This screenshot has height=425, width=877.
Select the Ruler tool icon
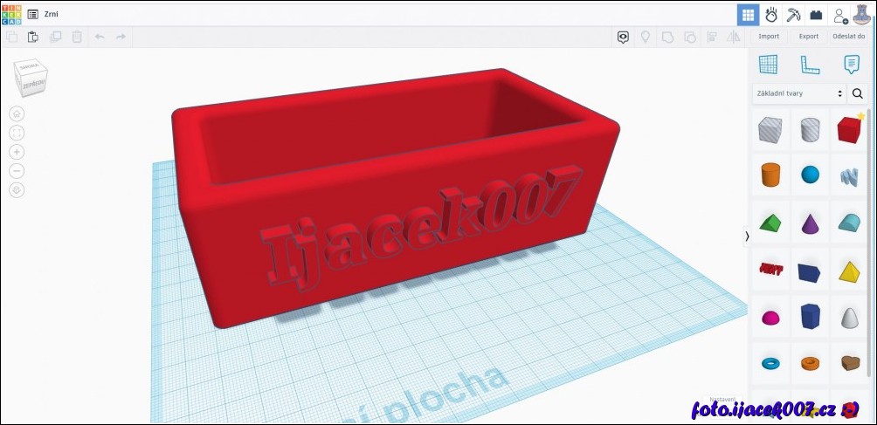pyautogui.click(x=810, y=65)
